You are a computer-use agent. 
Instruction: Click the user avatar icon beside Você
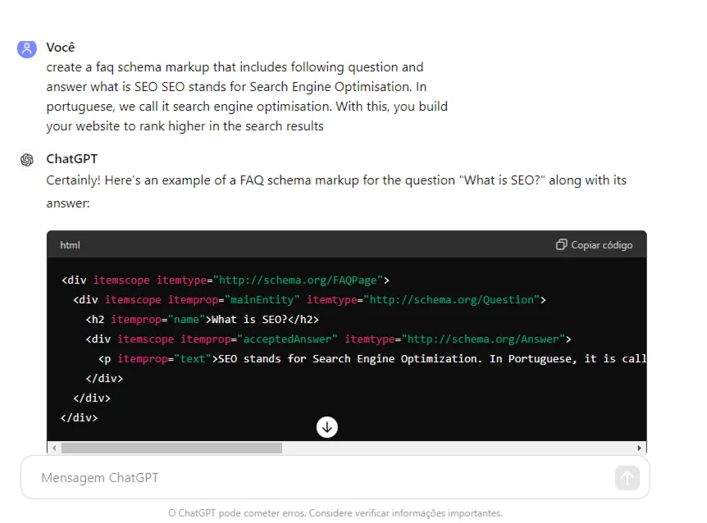tap(26, 48)
